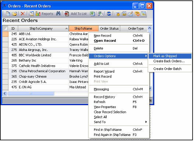Screen dimensions: 194x144
Task: Click the Excel export icon in toolbar
Action: coord(92,14)
